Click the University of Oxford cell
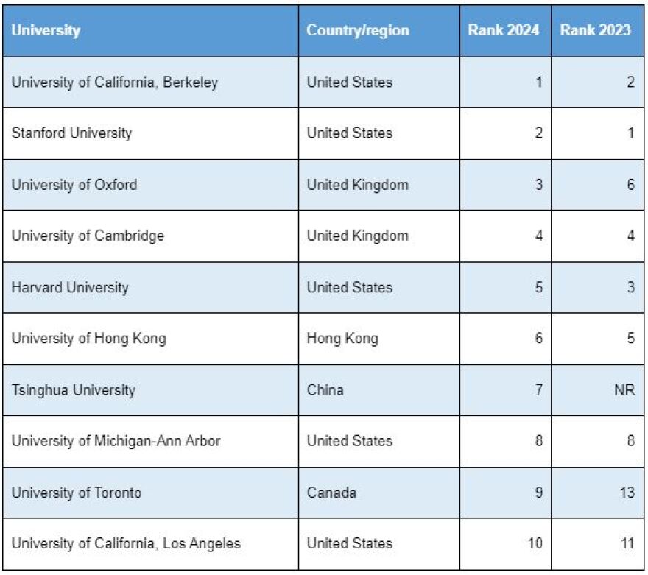The width and height of the screenshot is (648, 575). (74, 185)
